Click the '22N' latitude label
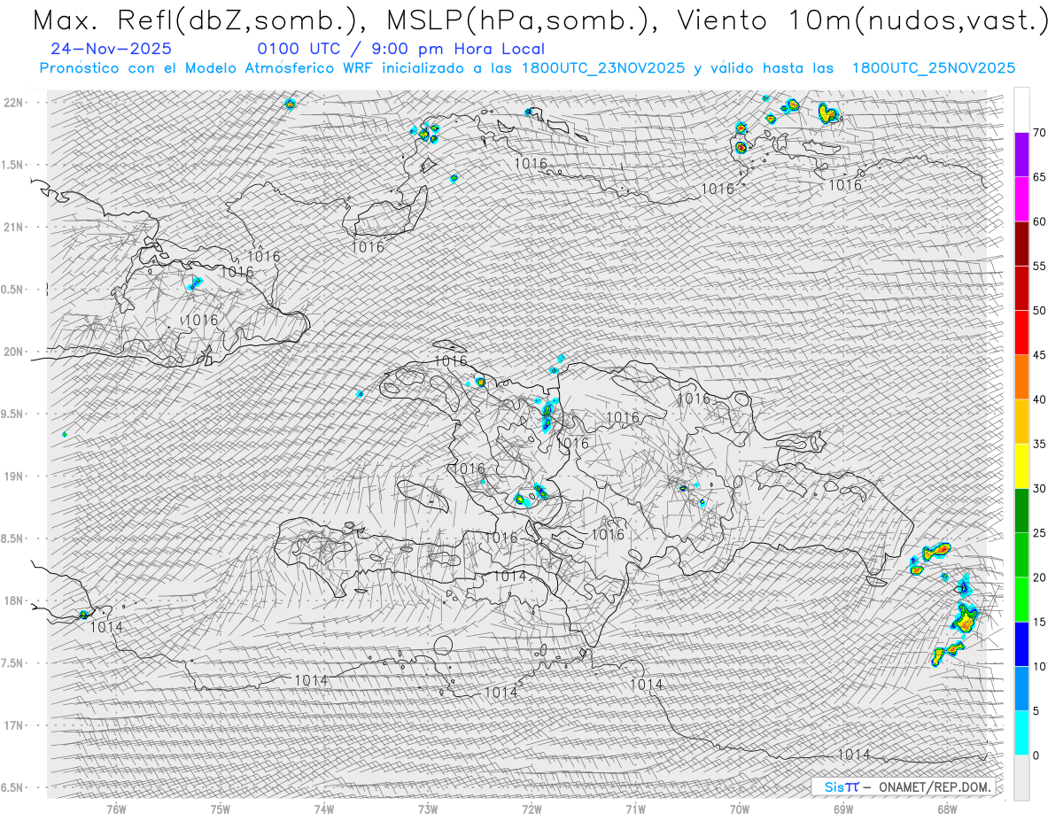This screenshot has width=1063, height=821. pos(14,103)
